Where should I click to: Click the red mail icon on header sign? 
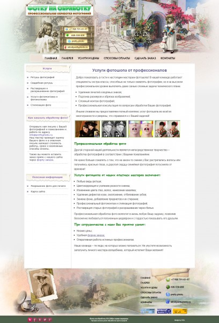tap(65, 47)
